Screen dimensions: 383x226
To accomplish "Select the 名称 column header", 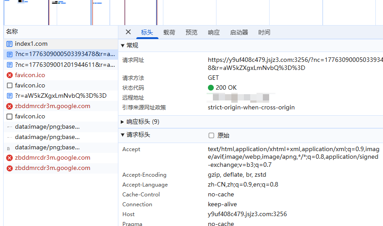I will (x=12, y=31).
